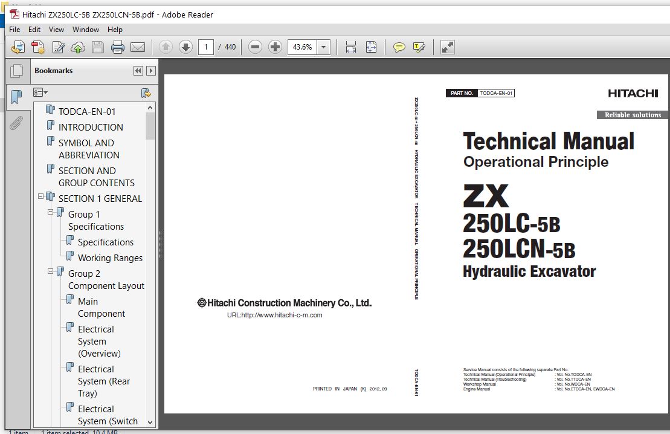670x434 pixels.
Task: Zoom in using the plus button
Action: click(275, 47)
